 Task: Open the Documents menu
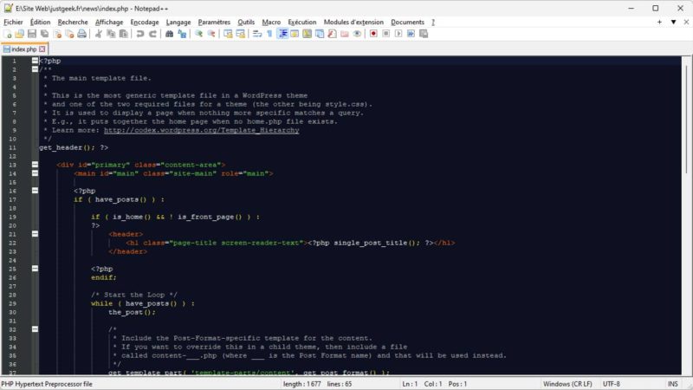pyautogui.click(x=407, y=23)
